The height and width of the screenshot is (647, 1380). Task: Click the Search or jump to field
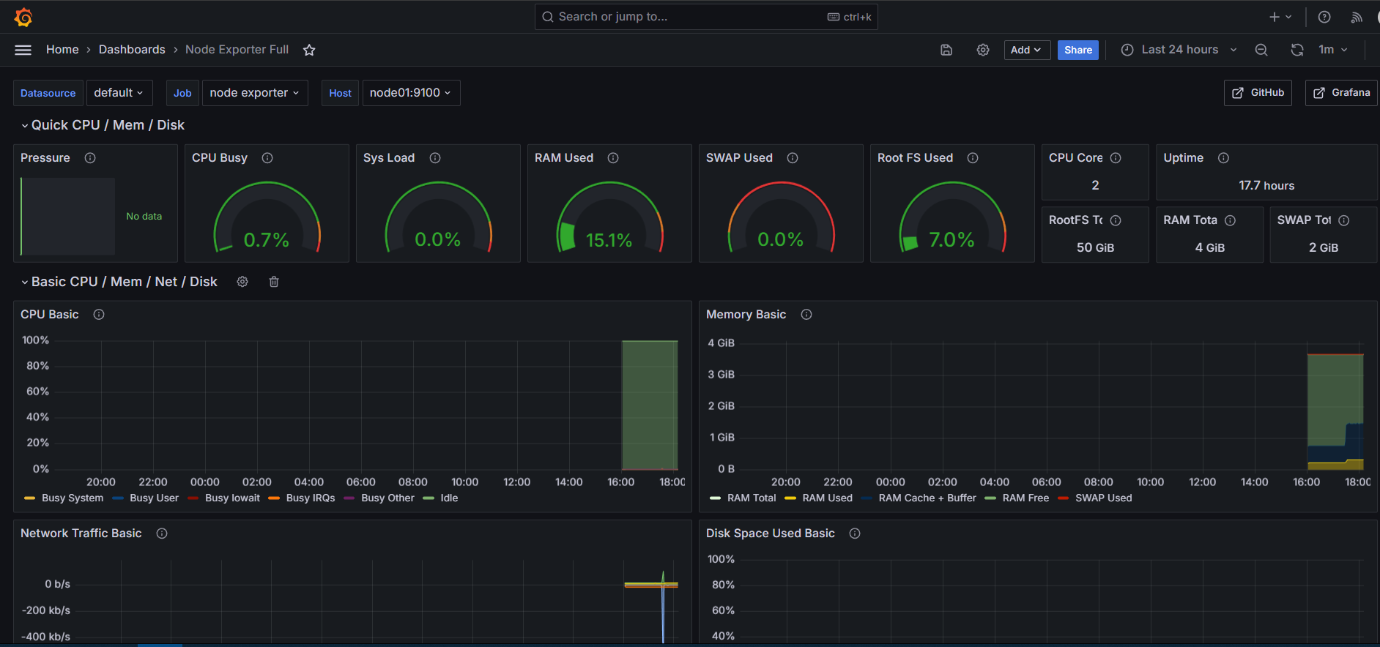(706, 17)
